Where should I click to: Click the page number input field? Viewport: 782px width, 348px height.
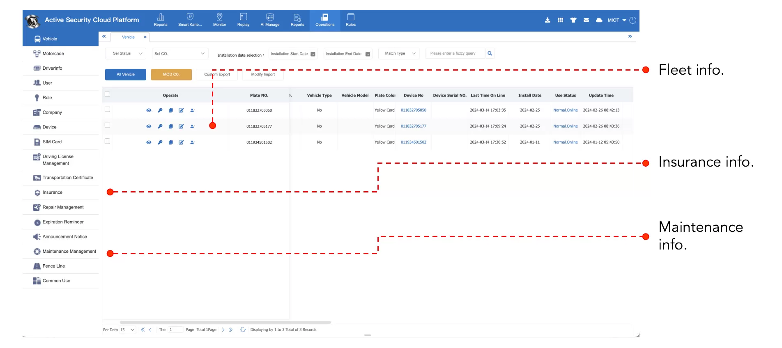(x=175, y=330)
